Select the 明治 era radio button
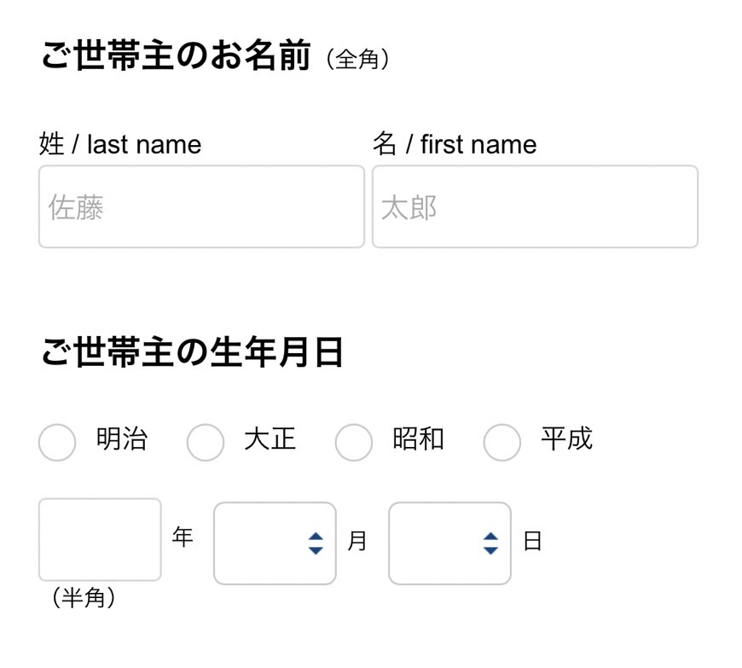Screen dimensions: 742x668 (x=57, y=443)
